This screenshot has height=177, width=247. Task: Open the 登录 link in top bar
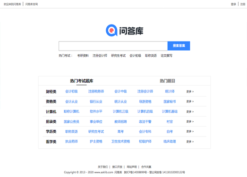[x=233, y=4]
